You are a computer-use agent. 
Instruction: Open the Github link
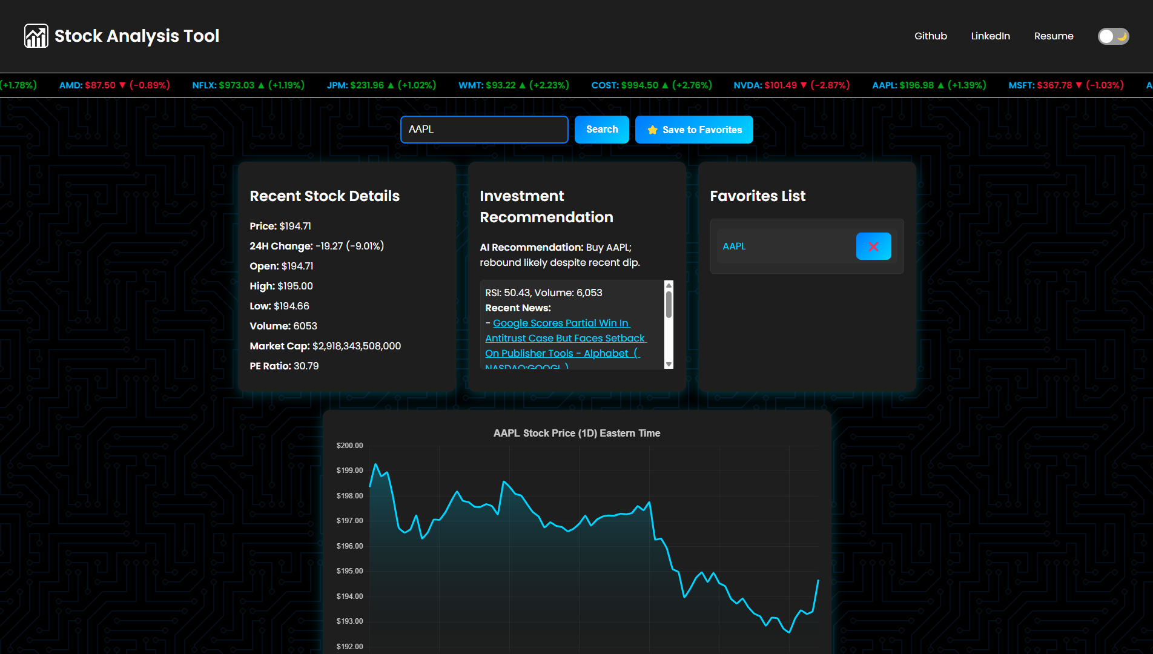tap(930, 36)
